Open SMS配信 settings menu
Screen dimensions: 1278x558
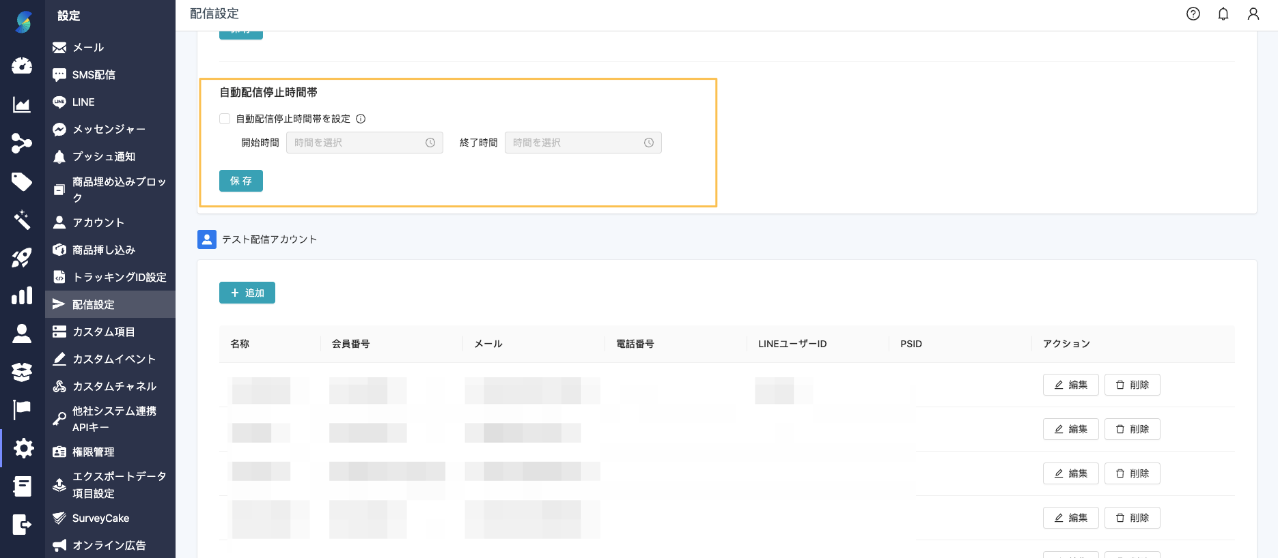[x=110, y=74]
